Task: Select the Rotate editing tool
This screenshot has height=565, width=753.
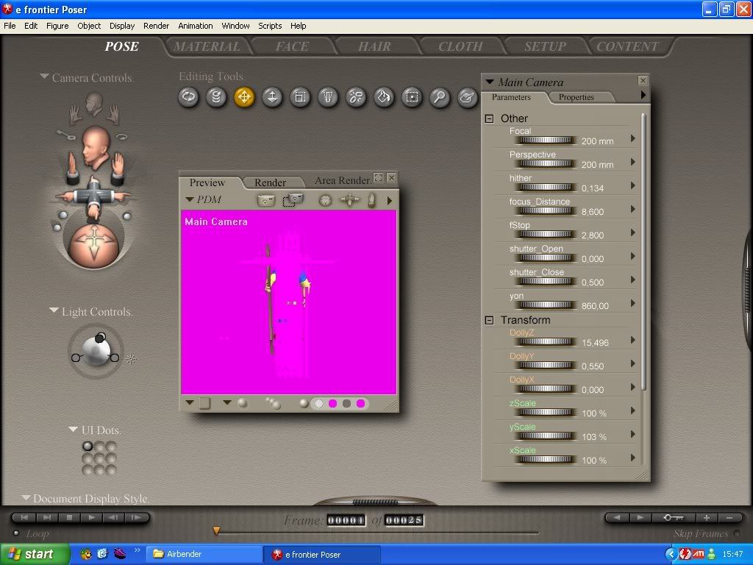Action: click(x=189, y=97)
